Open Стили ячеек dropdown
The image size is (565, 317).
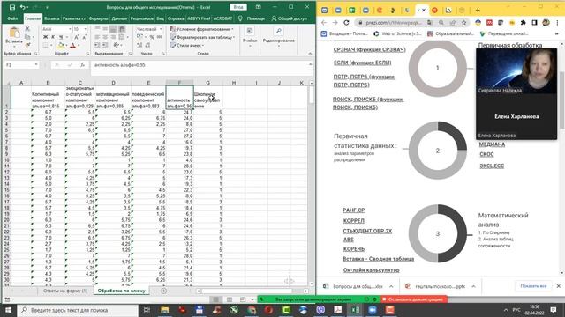click(x=187, y=45)
